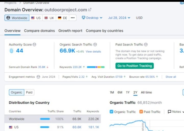Toggle Paid Traffic checkbox in chart legend

click(x=141, y=112)
